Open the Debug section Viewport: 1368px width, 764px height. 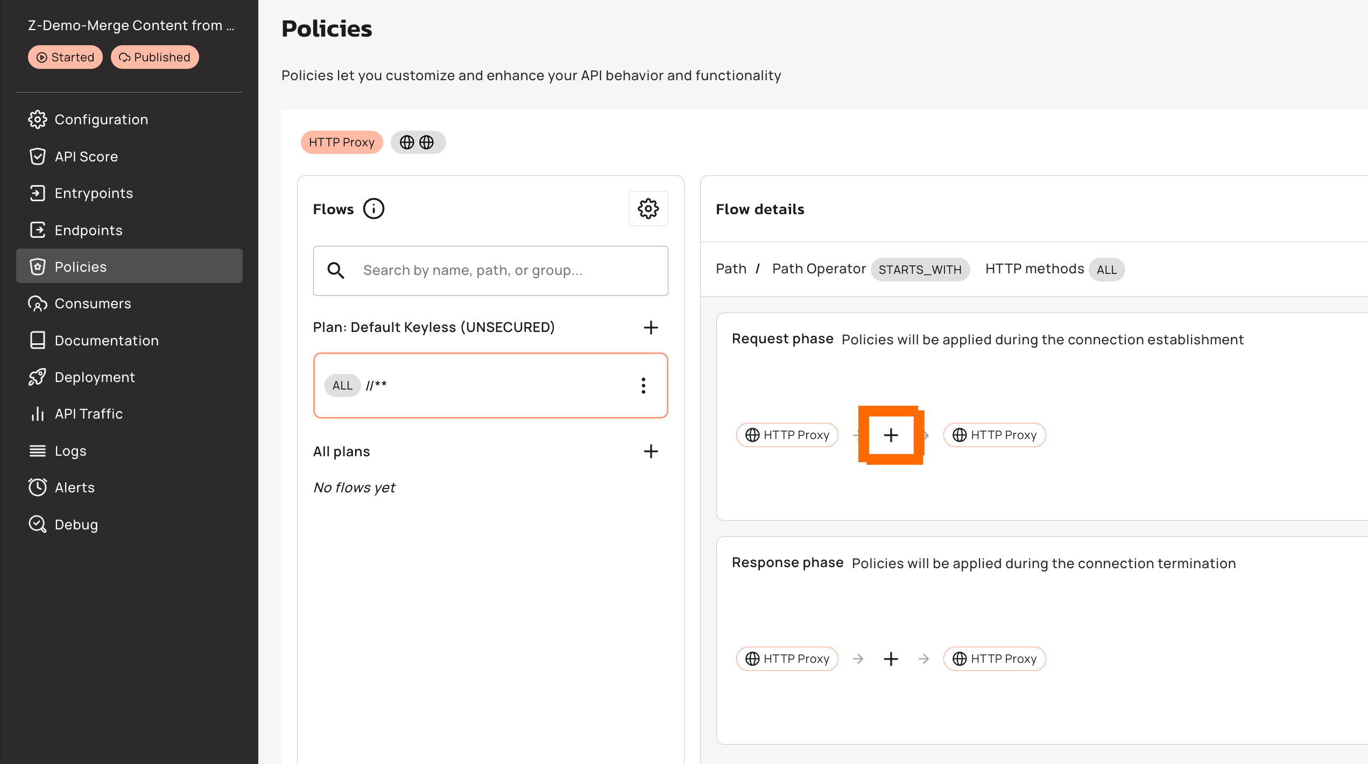click(x=76, y=524)
